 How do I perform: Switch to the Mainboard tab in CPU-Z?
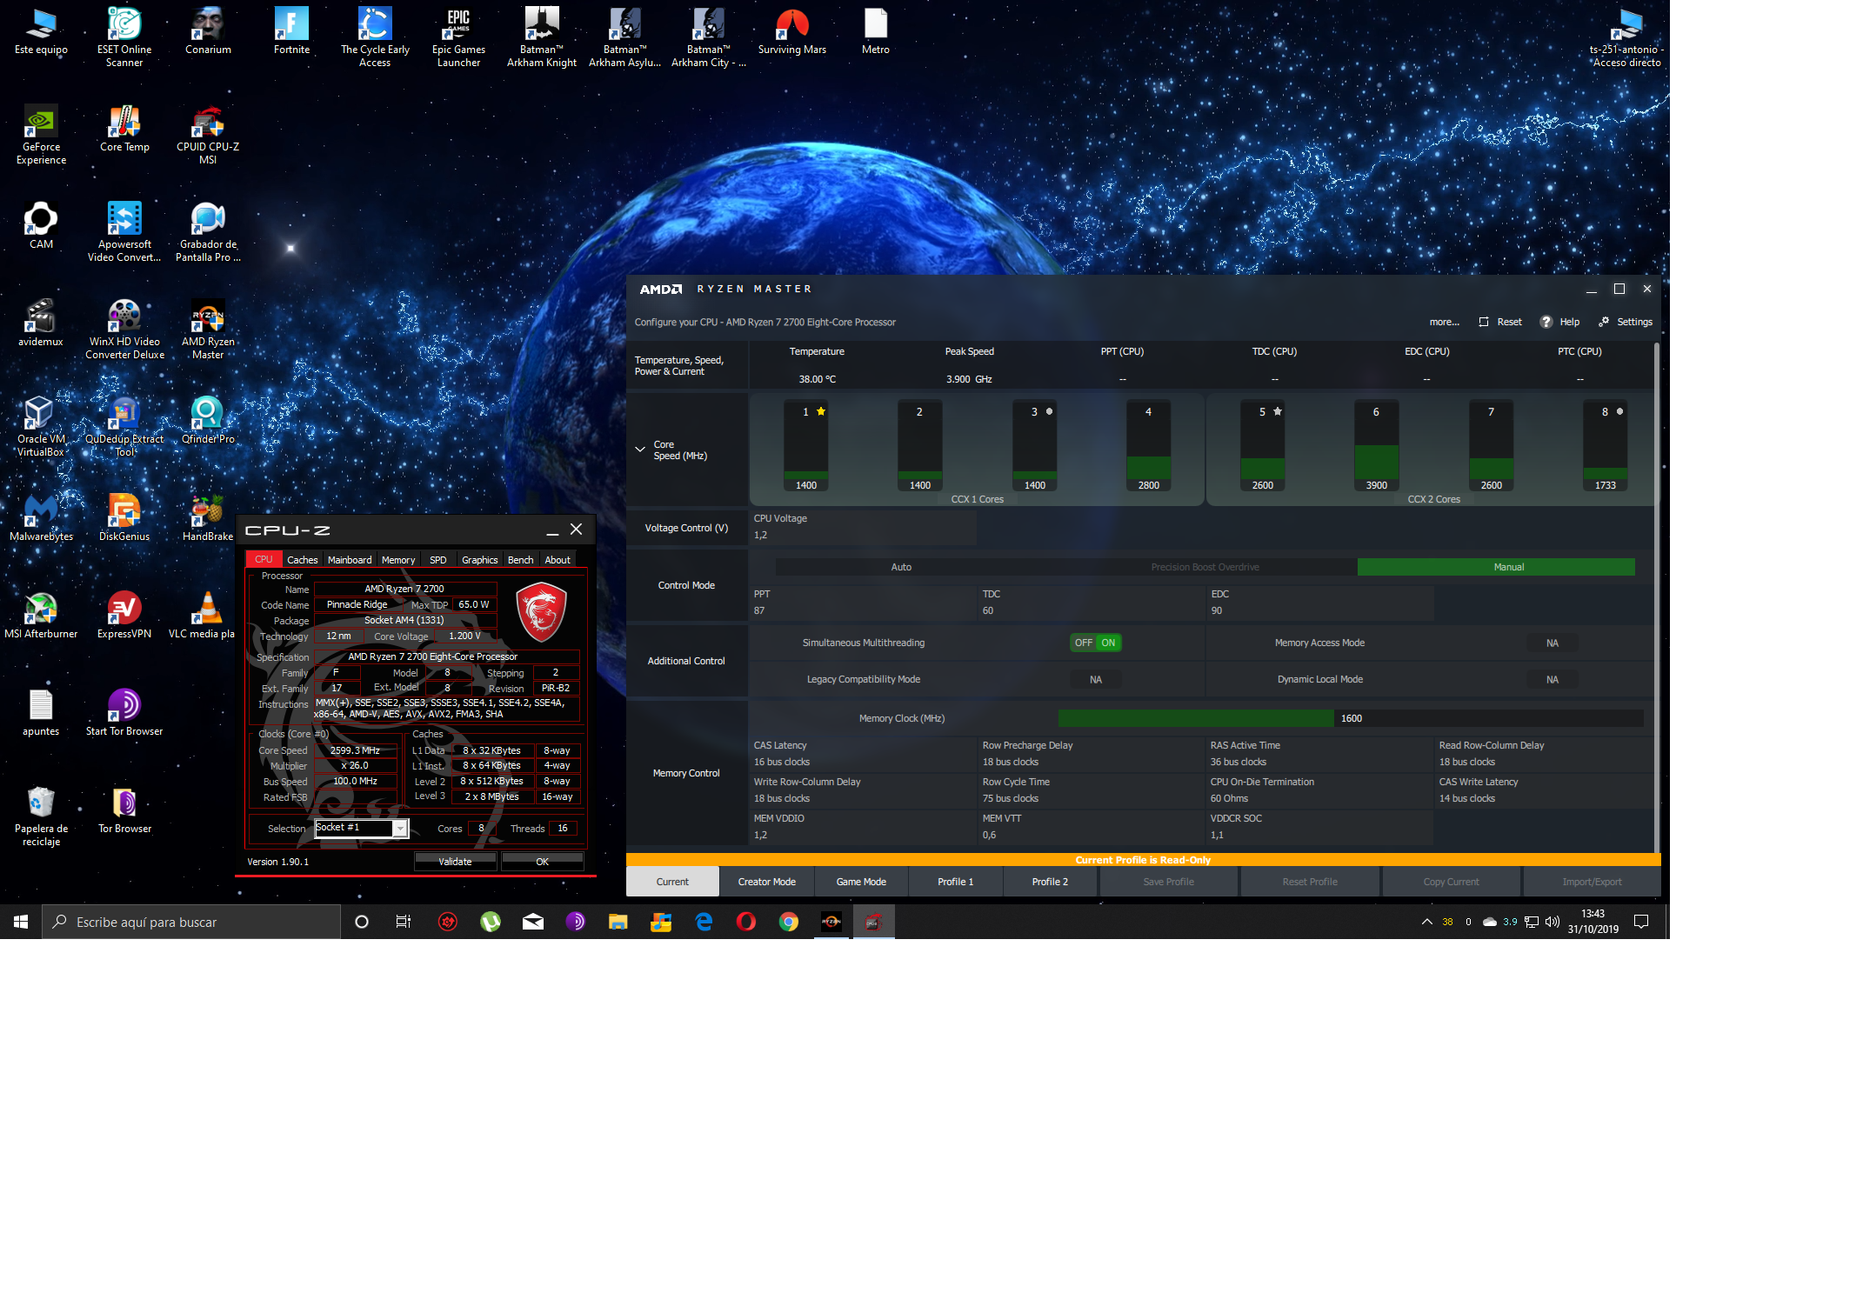(350, 560)
